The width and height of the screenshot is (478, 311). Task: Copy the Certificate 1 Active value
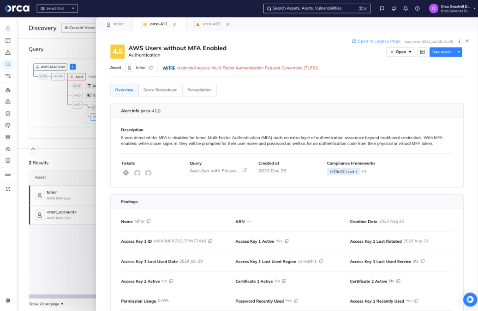tap(284, 281)
